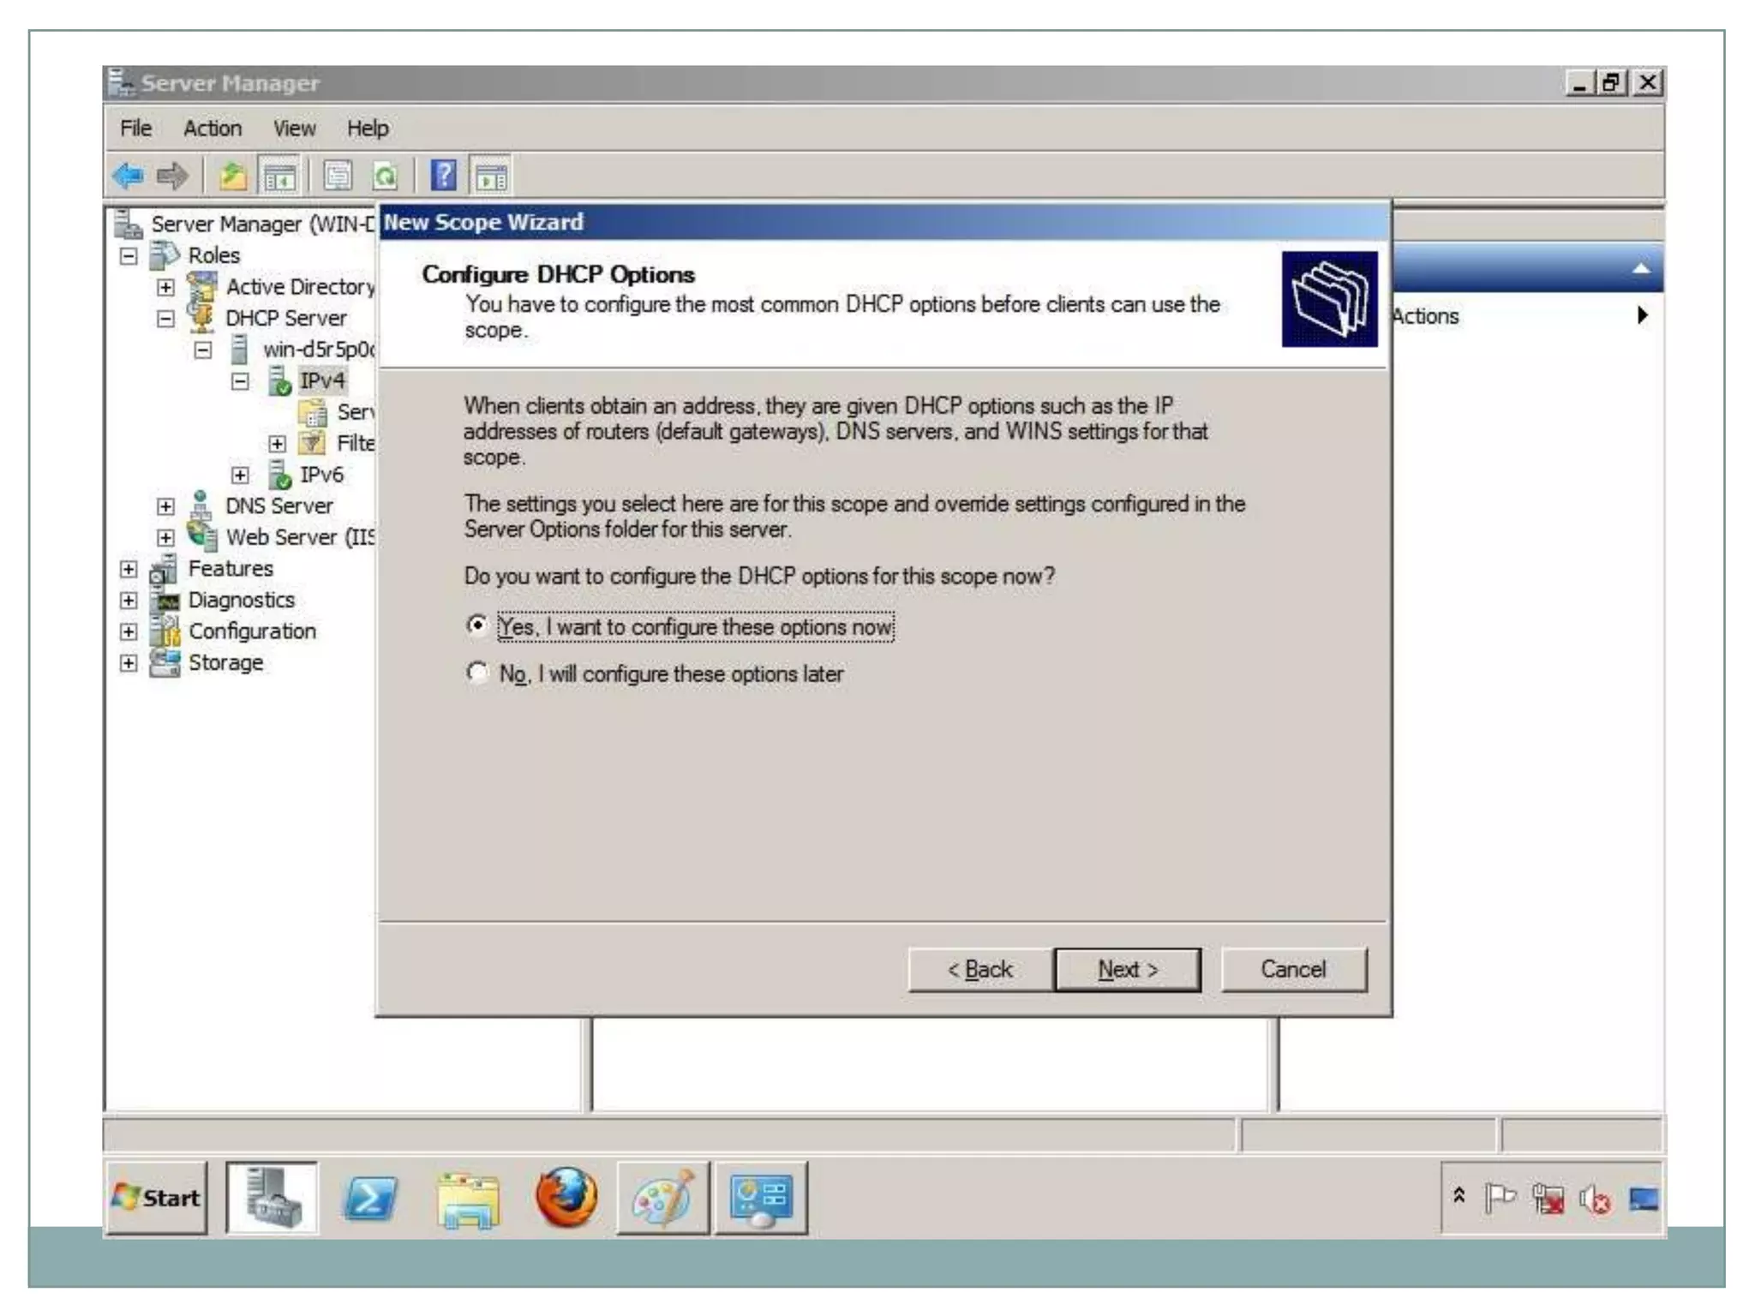Click the muted volume tray icon
This screenshot has width=1755, height=1316.
coord(1595,1199)
